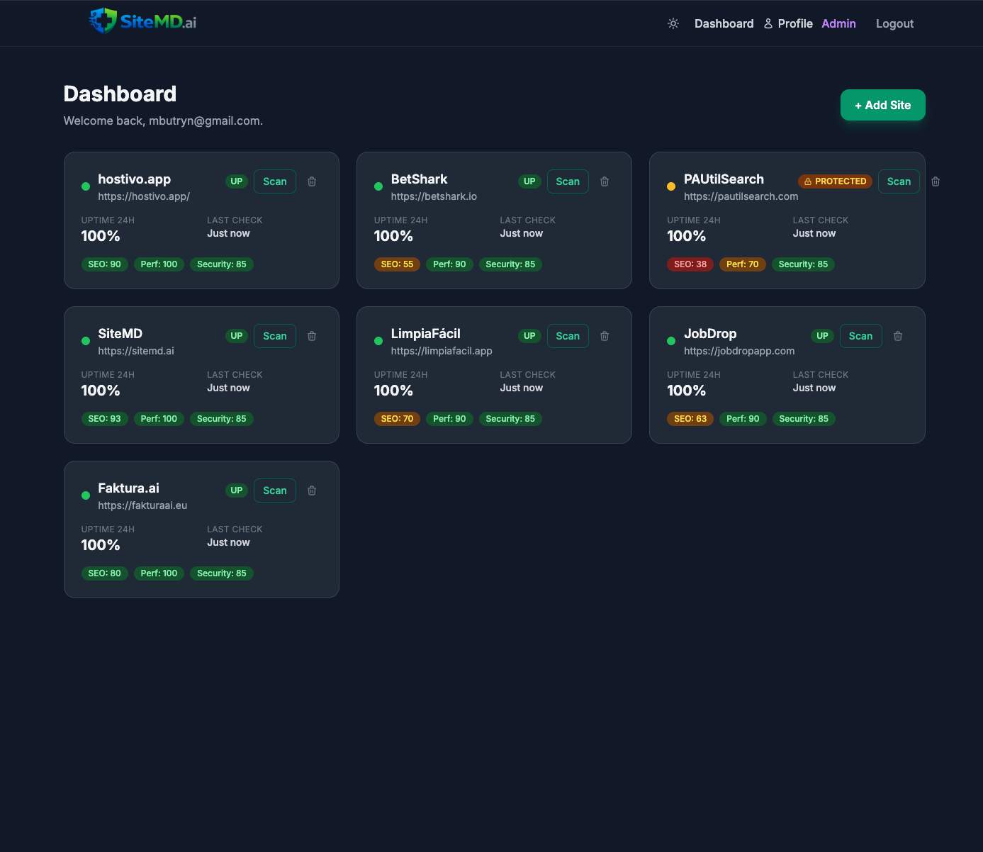Open the Profile page from navbar
The height and width of the screenshot is (852, 983).
click(788, 23)
